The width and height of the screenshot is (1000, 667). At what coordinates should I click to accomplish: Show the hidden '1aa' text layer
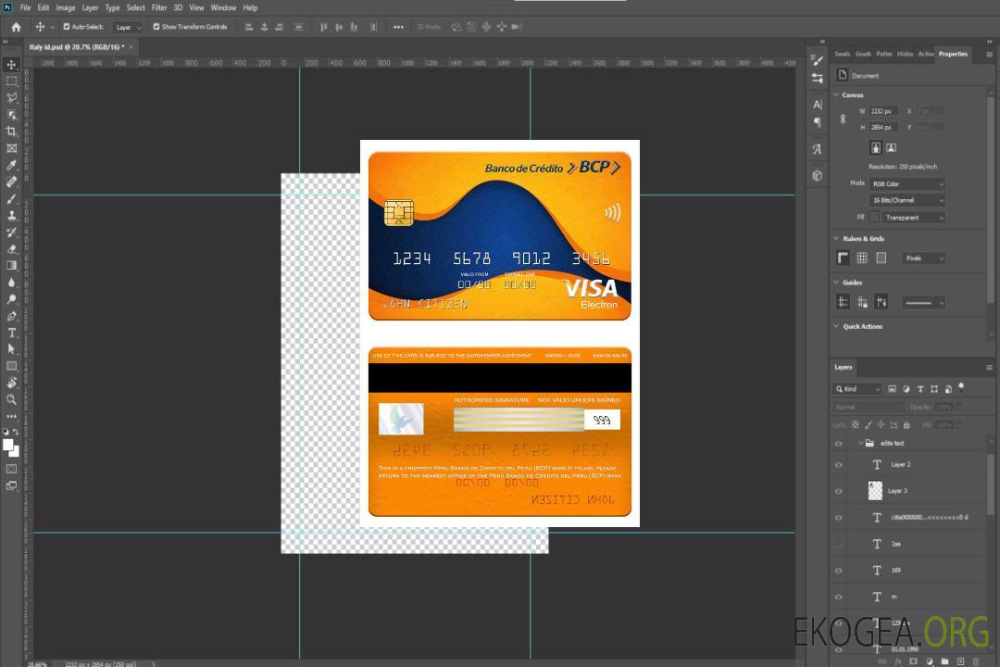pos(839,544)
